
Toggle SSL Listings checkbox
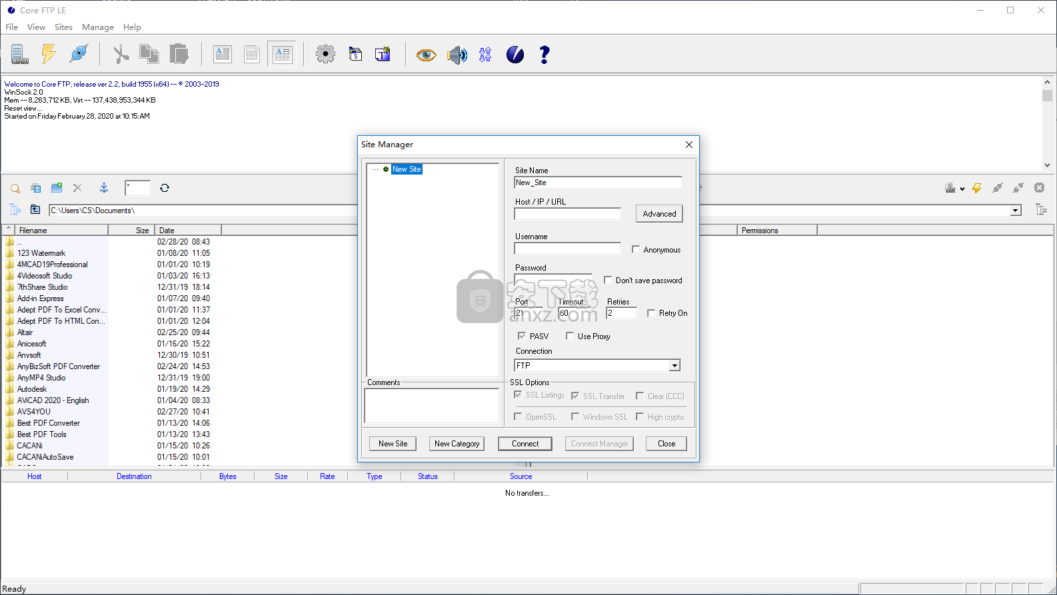[x=518, y=395]
